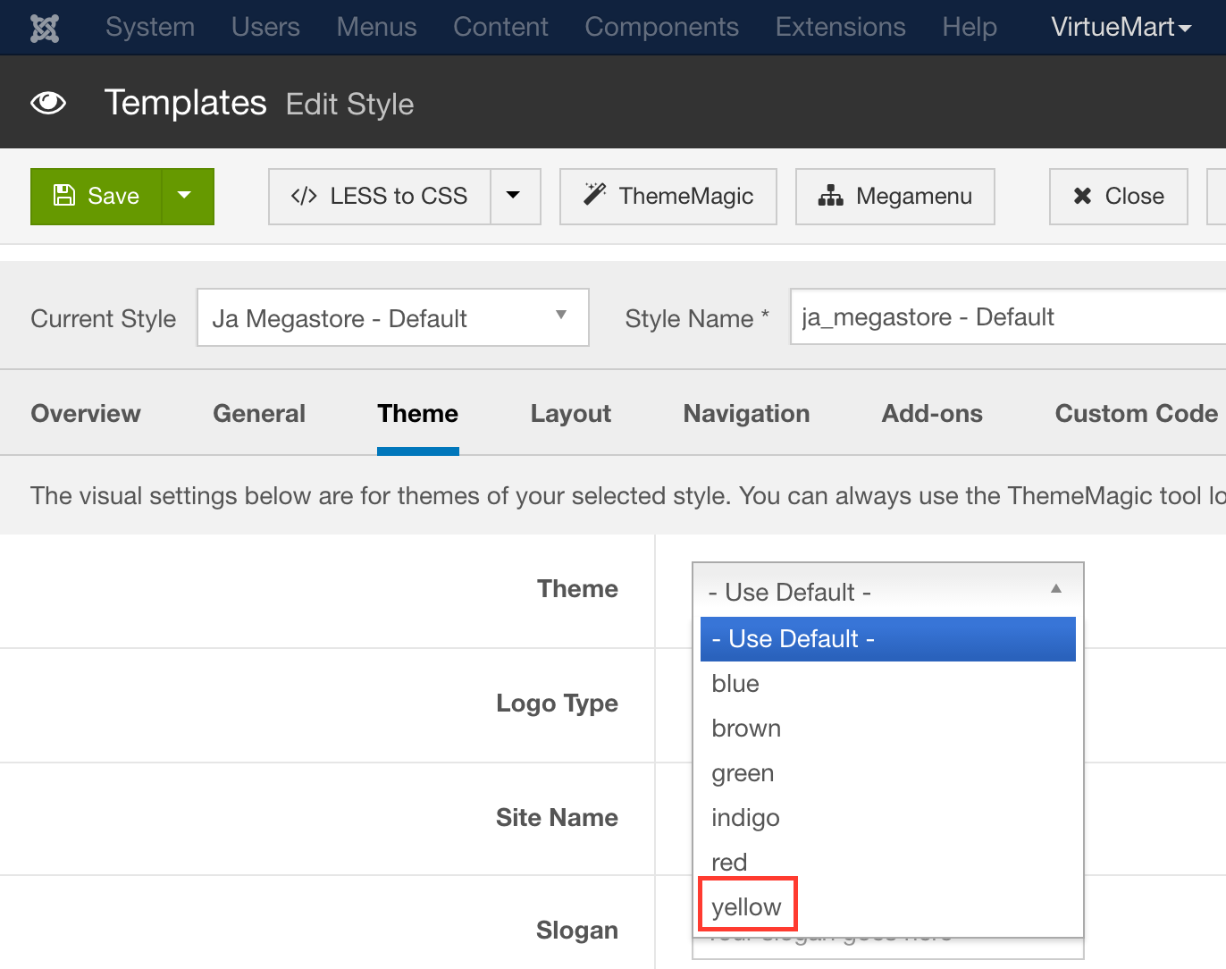Click the eye preview icon beside Templates
The height and width of the screenshot is (969, 1226).
click(x=48, y=104)
